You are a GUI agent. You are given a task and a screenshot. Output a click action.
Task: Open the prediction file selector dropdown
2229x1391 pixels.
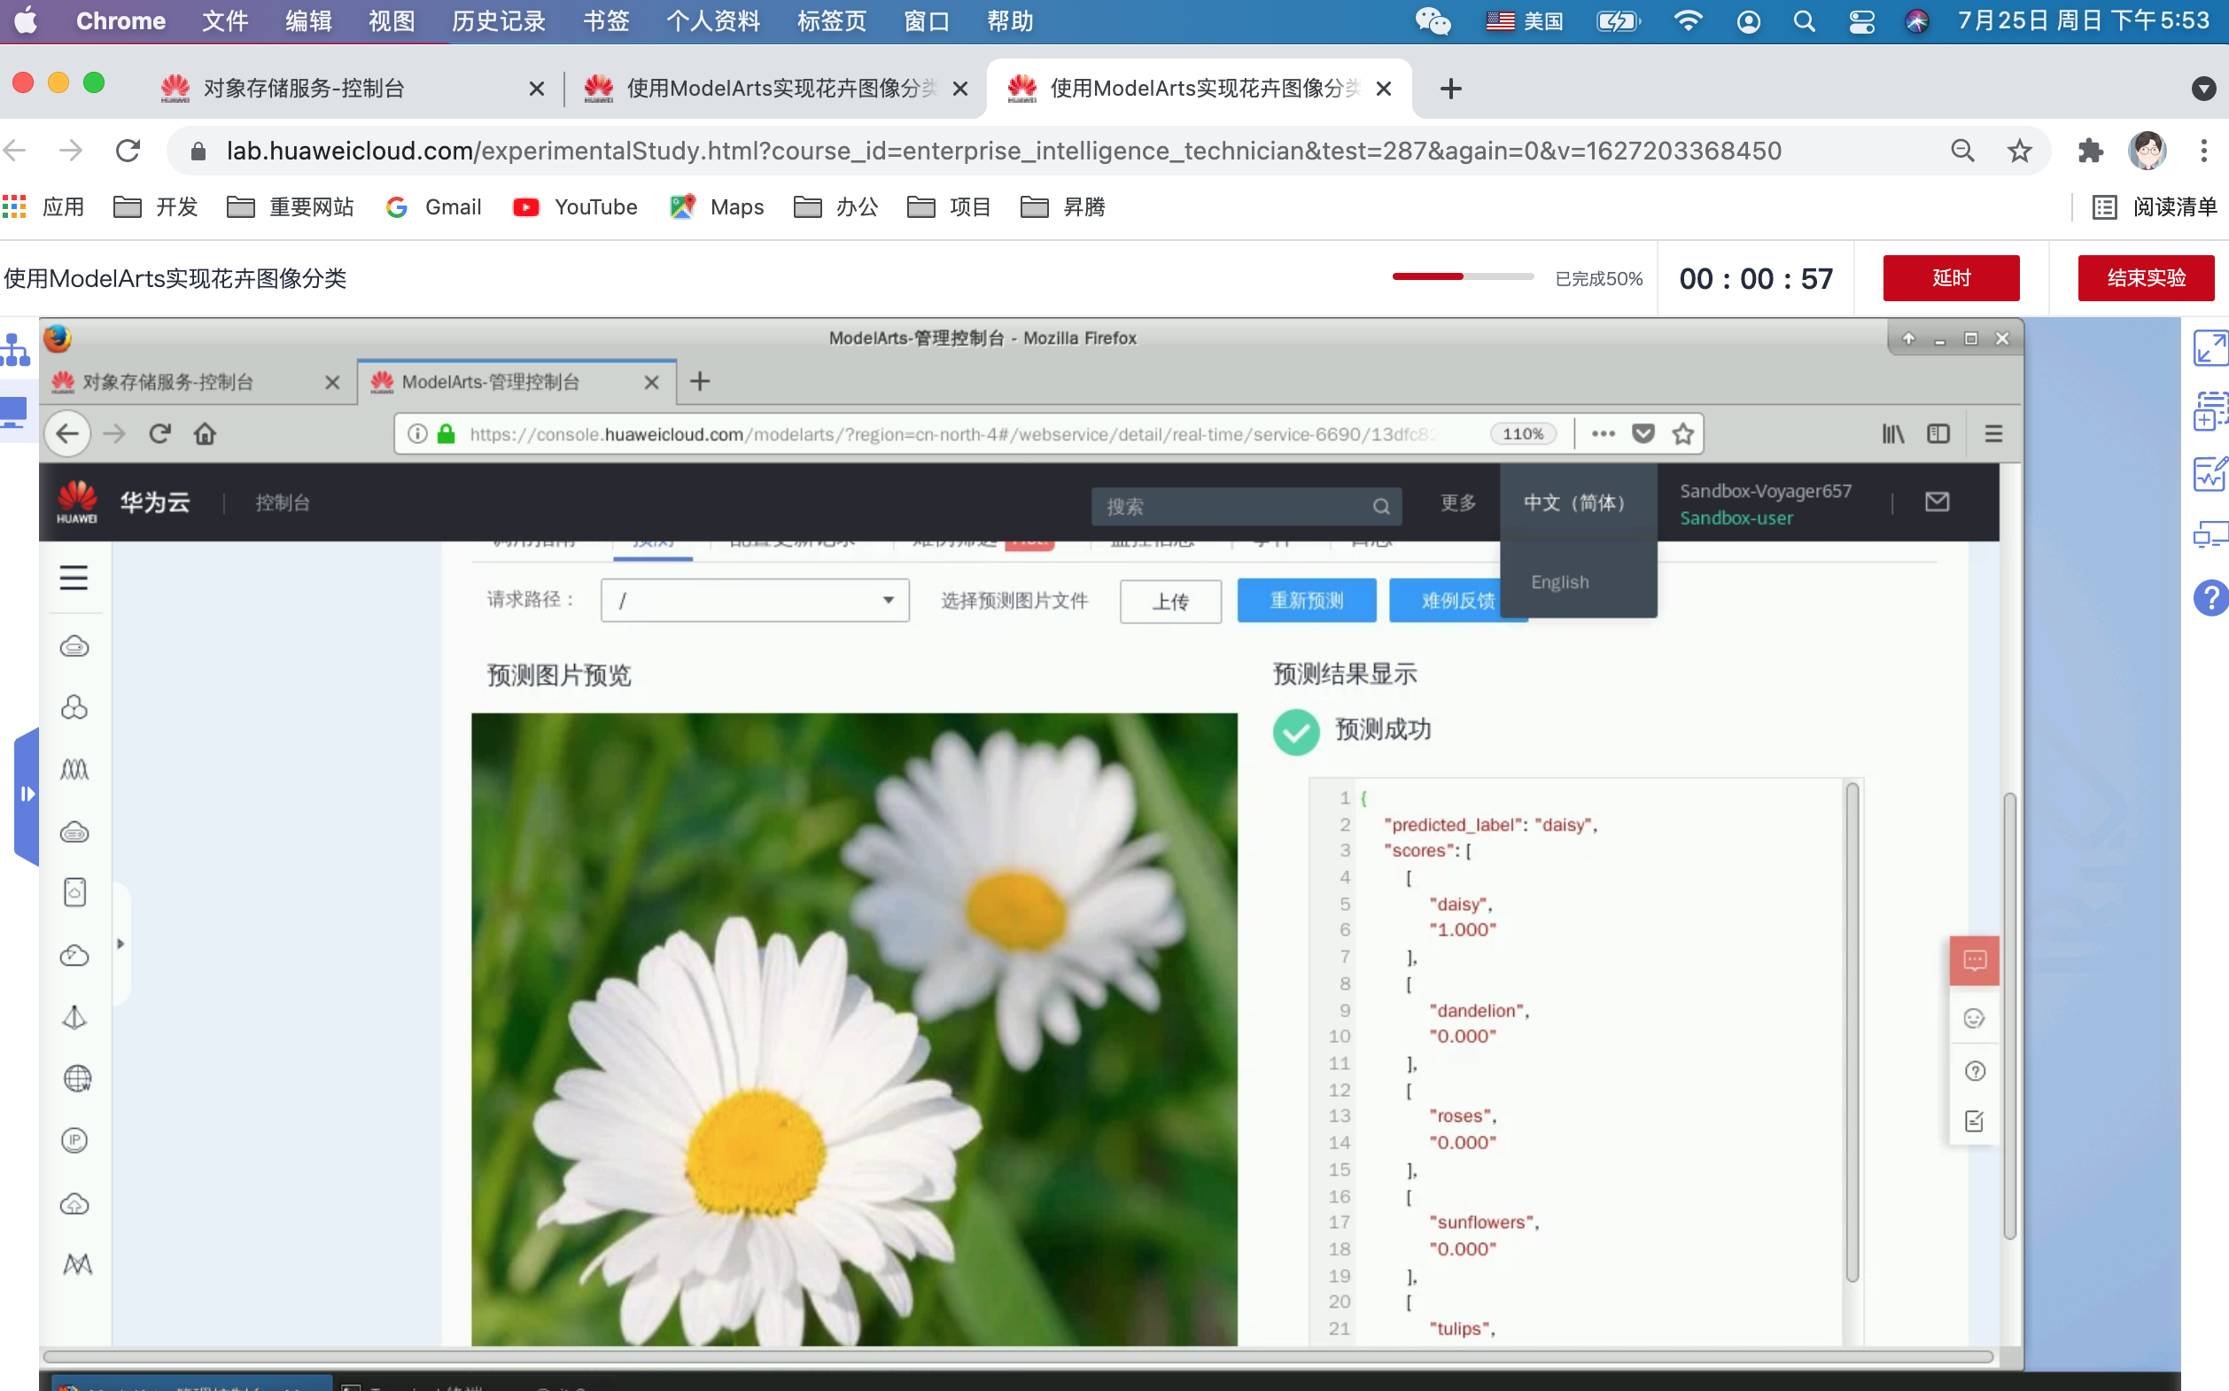click(888, 598)
